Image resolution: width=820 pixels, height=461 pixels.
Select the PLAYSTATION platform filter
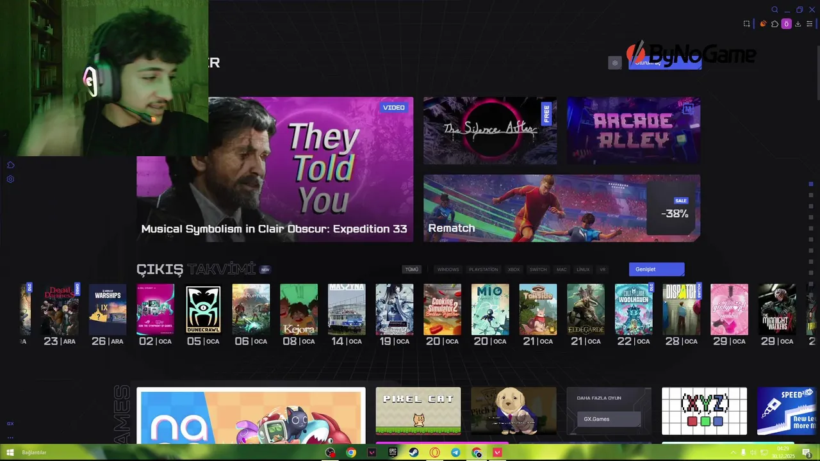pos(483,270)
